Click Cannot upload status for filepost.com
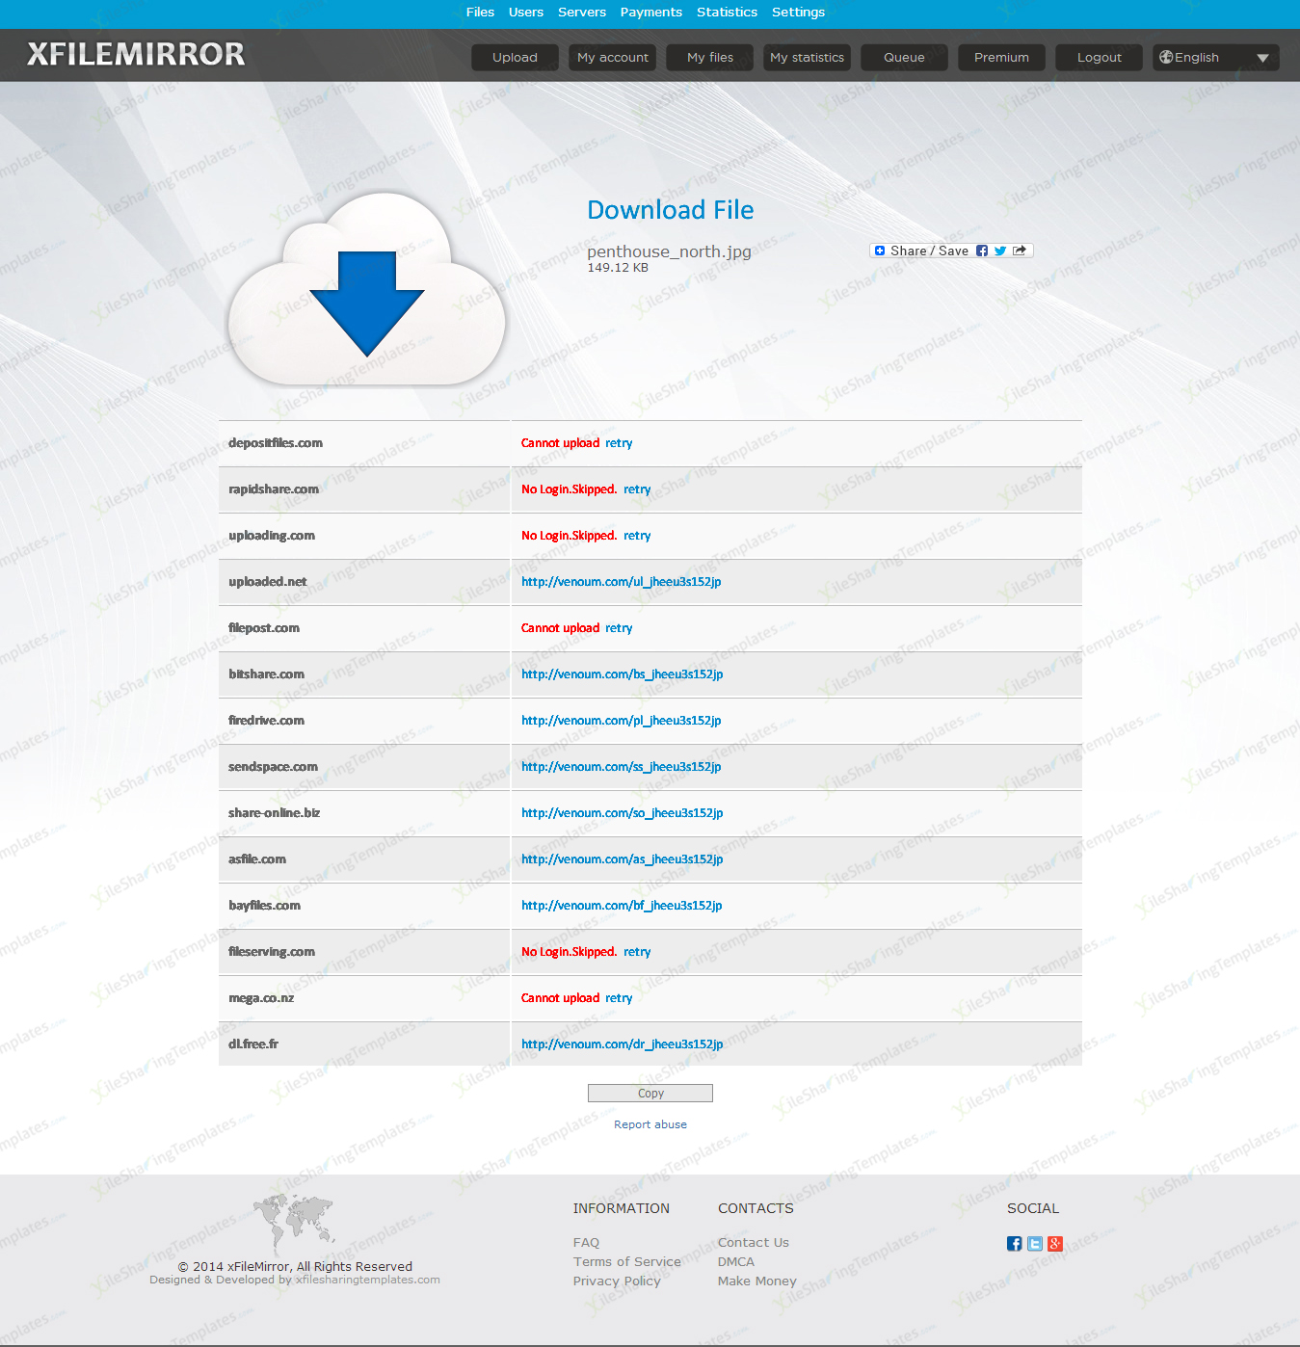This screenshot has width=1300, height=1347. [x=560, y=628]
